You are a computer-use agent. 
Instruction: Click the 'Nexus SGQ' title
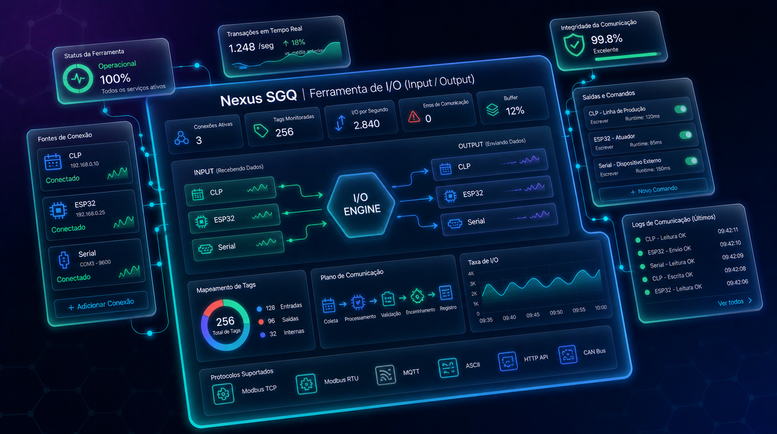tap(258, 98)
